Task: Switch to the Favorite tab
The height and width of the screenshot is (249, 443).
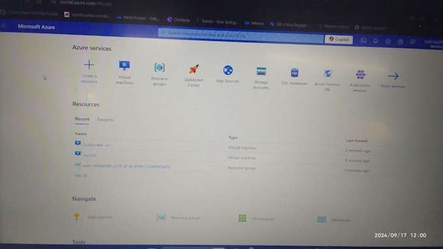Action: point(105,120)
